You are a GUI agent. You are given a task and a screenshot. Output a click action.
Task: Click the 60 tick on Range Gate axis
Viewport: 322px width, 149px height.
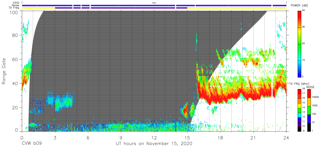coord(15,59)
